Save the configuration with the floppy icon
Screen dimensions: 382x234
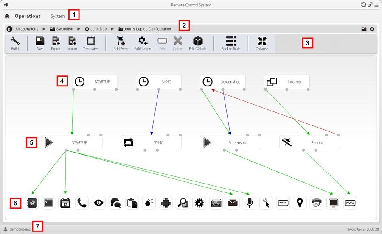(x=40, y=43)
